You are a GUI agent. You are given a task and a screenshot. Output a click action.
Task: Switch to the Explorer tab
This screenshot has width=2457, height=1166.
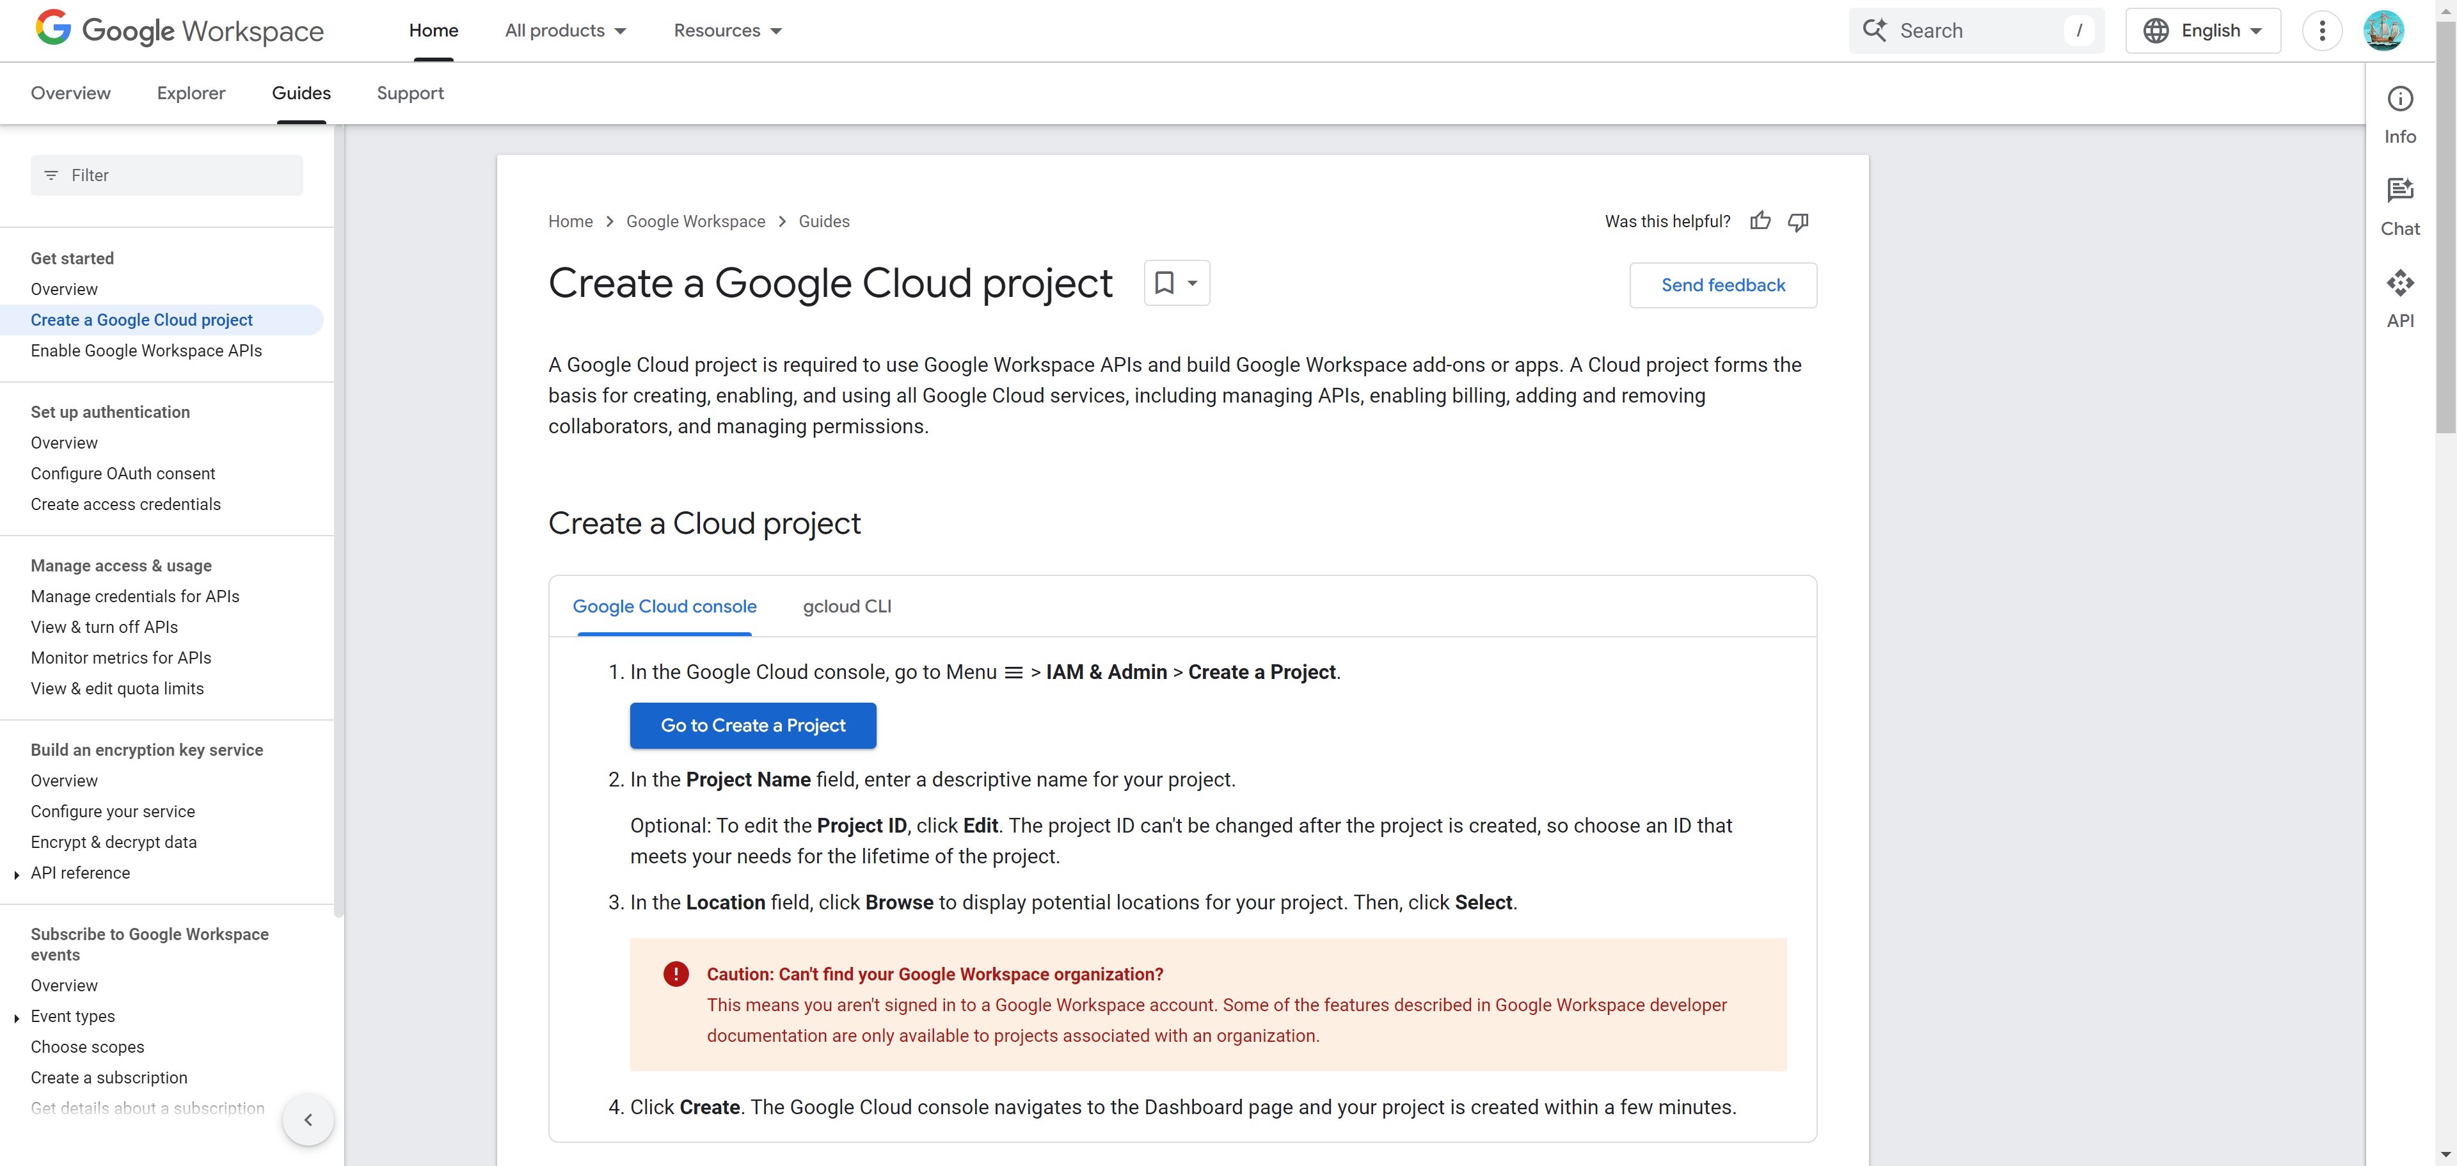click(x=191, y=93)
